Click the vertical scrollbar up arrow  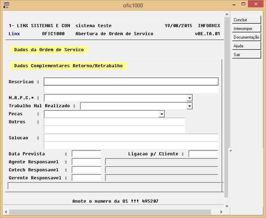(x=227, y=14)
